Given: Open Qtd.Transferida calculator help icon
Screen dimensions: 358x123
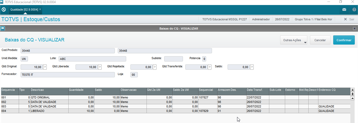Looking at the screenshot, I should point(210,67).
